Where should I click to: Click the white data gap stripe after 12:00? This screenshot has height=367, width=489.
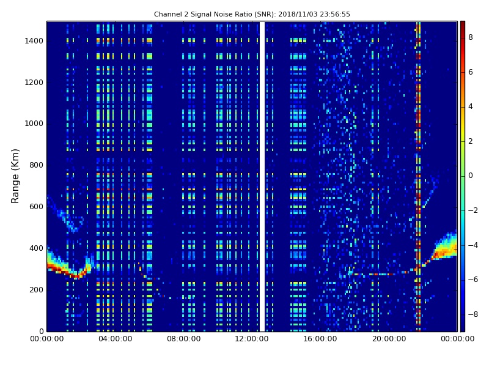pyautogui.click(x=262, y=176)
